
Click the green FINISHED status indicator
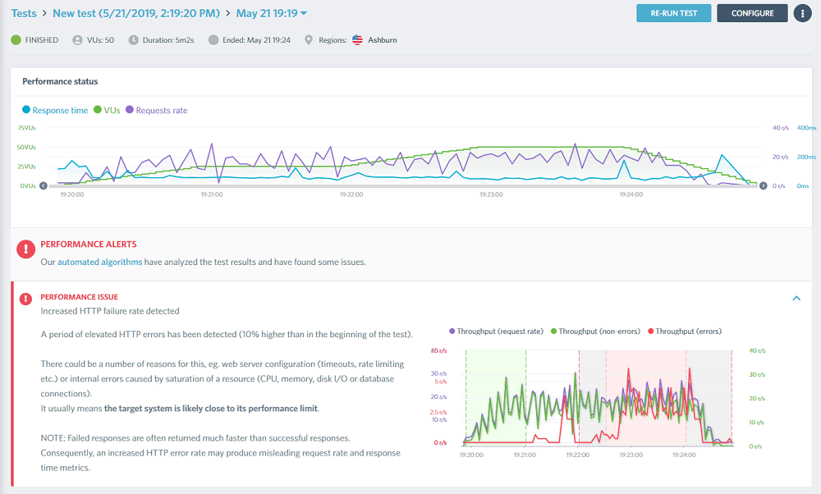coord(16,39)
